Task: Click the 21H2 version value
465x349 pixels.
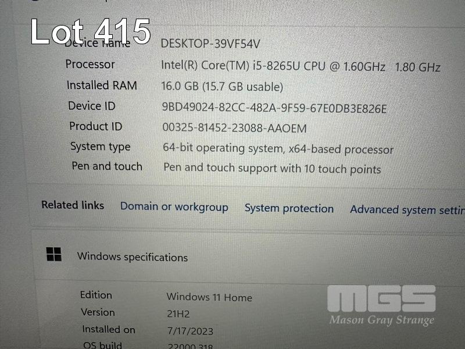Action: click(x=178, y=314)
